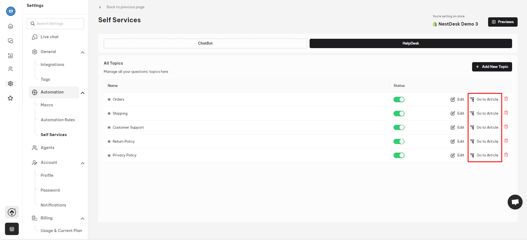Click the drag handle icon for Shipping
Image resolution: width=527 pixels, height=240 pixels.
click(x=109, y=114)
